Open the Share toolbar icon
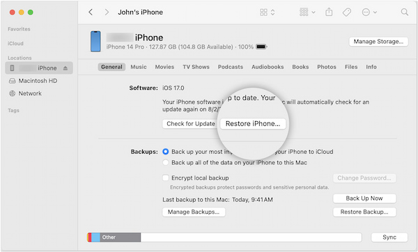This screenshot has width=418, height=252. tap(329, 12)
